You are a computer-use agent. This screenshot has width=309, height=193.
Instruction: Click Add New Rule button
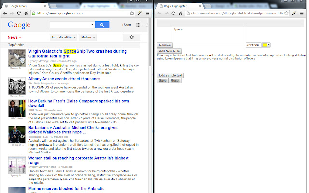(x=169, y=51)
